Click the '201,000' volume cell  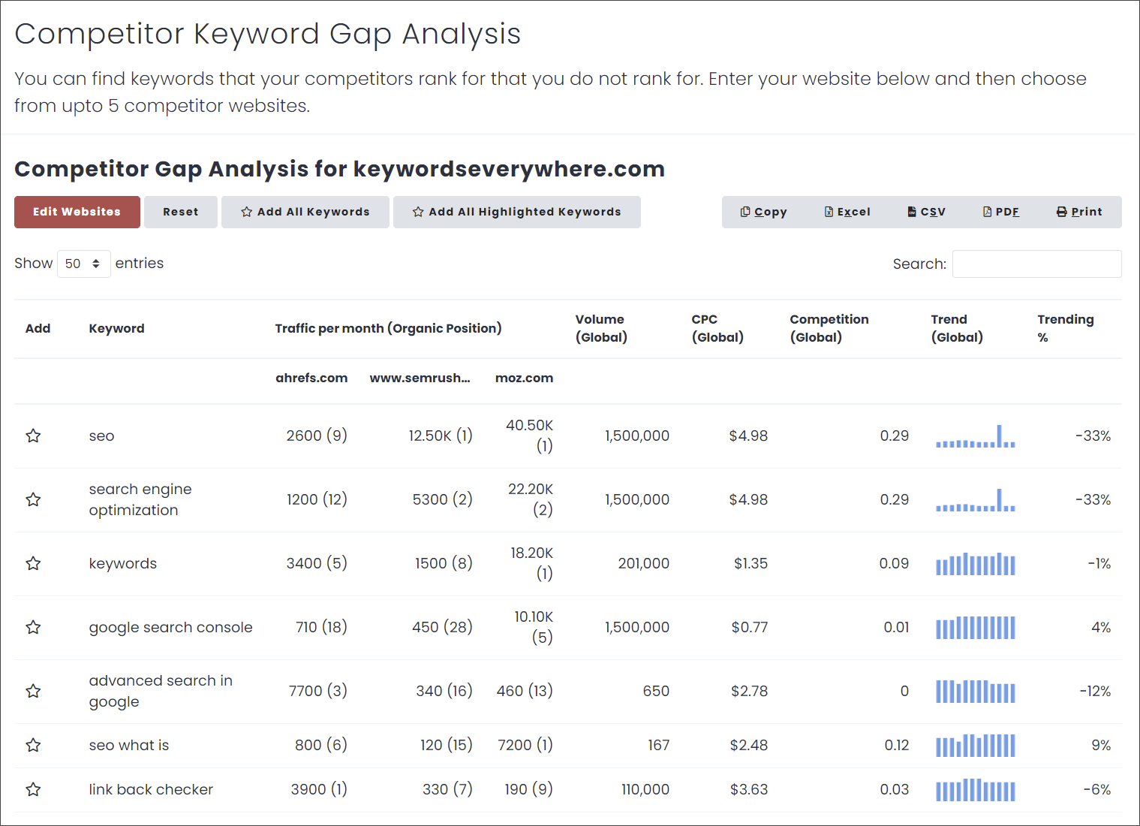coord(644,563)
